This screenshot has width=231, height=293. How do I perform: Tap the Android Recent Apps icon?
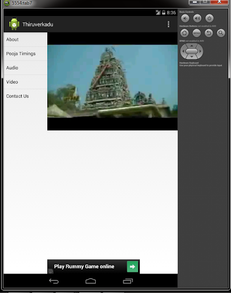128,281
